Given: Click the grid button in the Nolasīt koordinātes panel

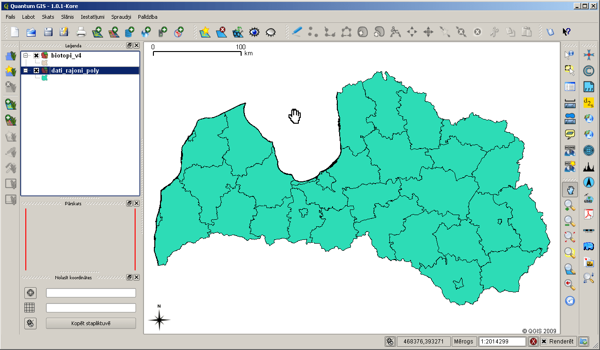Looking at the screenshot, I should (x=30, y=308).
